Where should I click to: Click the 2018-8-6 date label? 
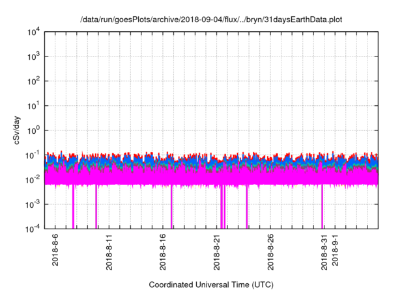click(55, 249)
